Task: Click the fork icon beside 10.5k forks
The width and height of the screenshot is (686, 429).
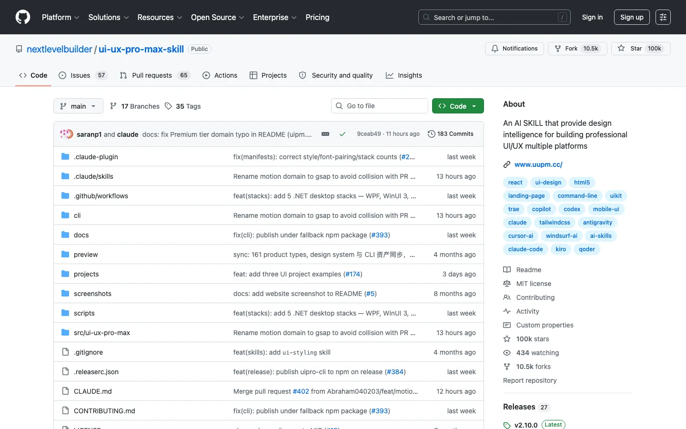Action: tap(507, 367)
